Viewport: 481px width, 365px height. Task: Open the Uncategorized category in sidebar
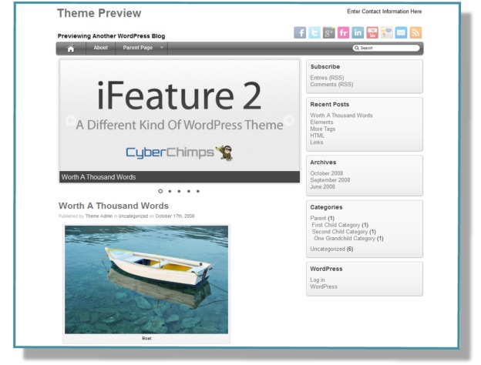(328, 249)
